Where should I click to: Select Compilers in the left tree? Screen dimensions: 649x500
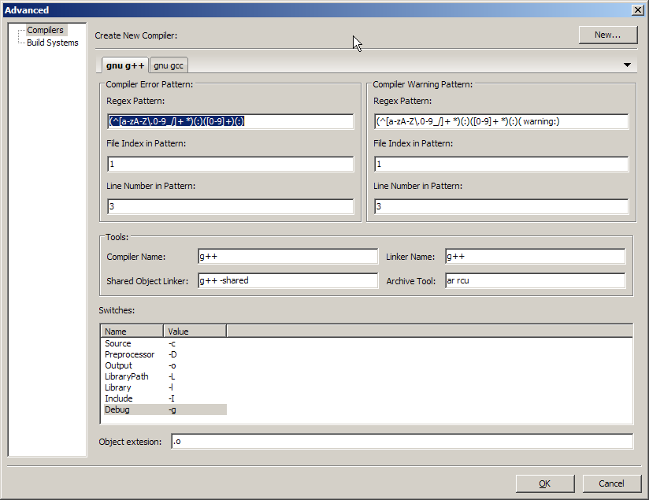click(x=45, y=30)
